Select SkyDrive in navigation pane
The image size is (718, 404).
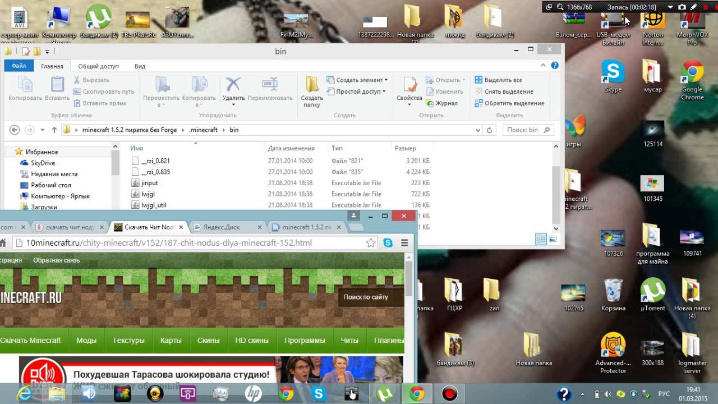[43, 163]
